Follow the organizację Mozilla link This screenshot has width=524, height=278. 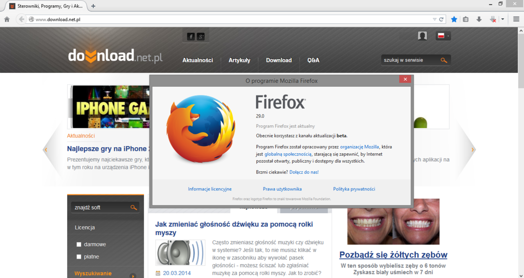(x=360, y=147)
